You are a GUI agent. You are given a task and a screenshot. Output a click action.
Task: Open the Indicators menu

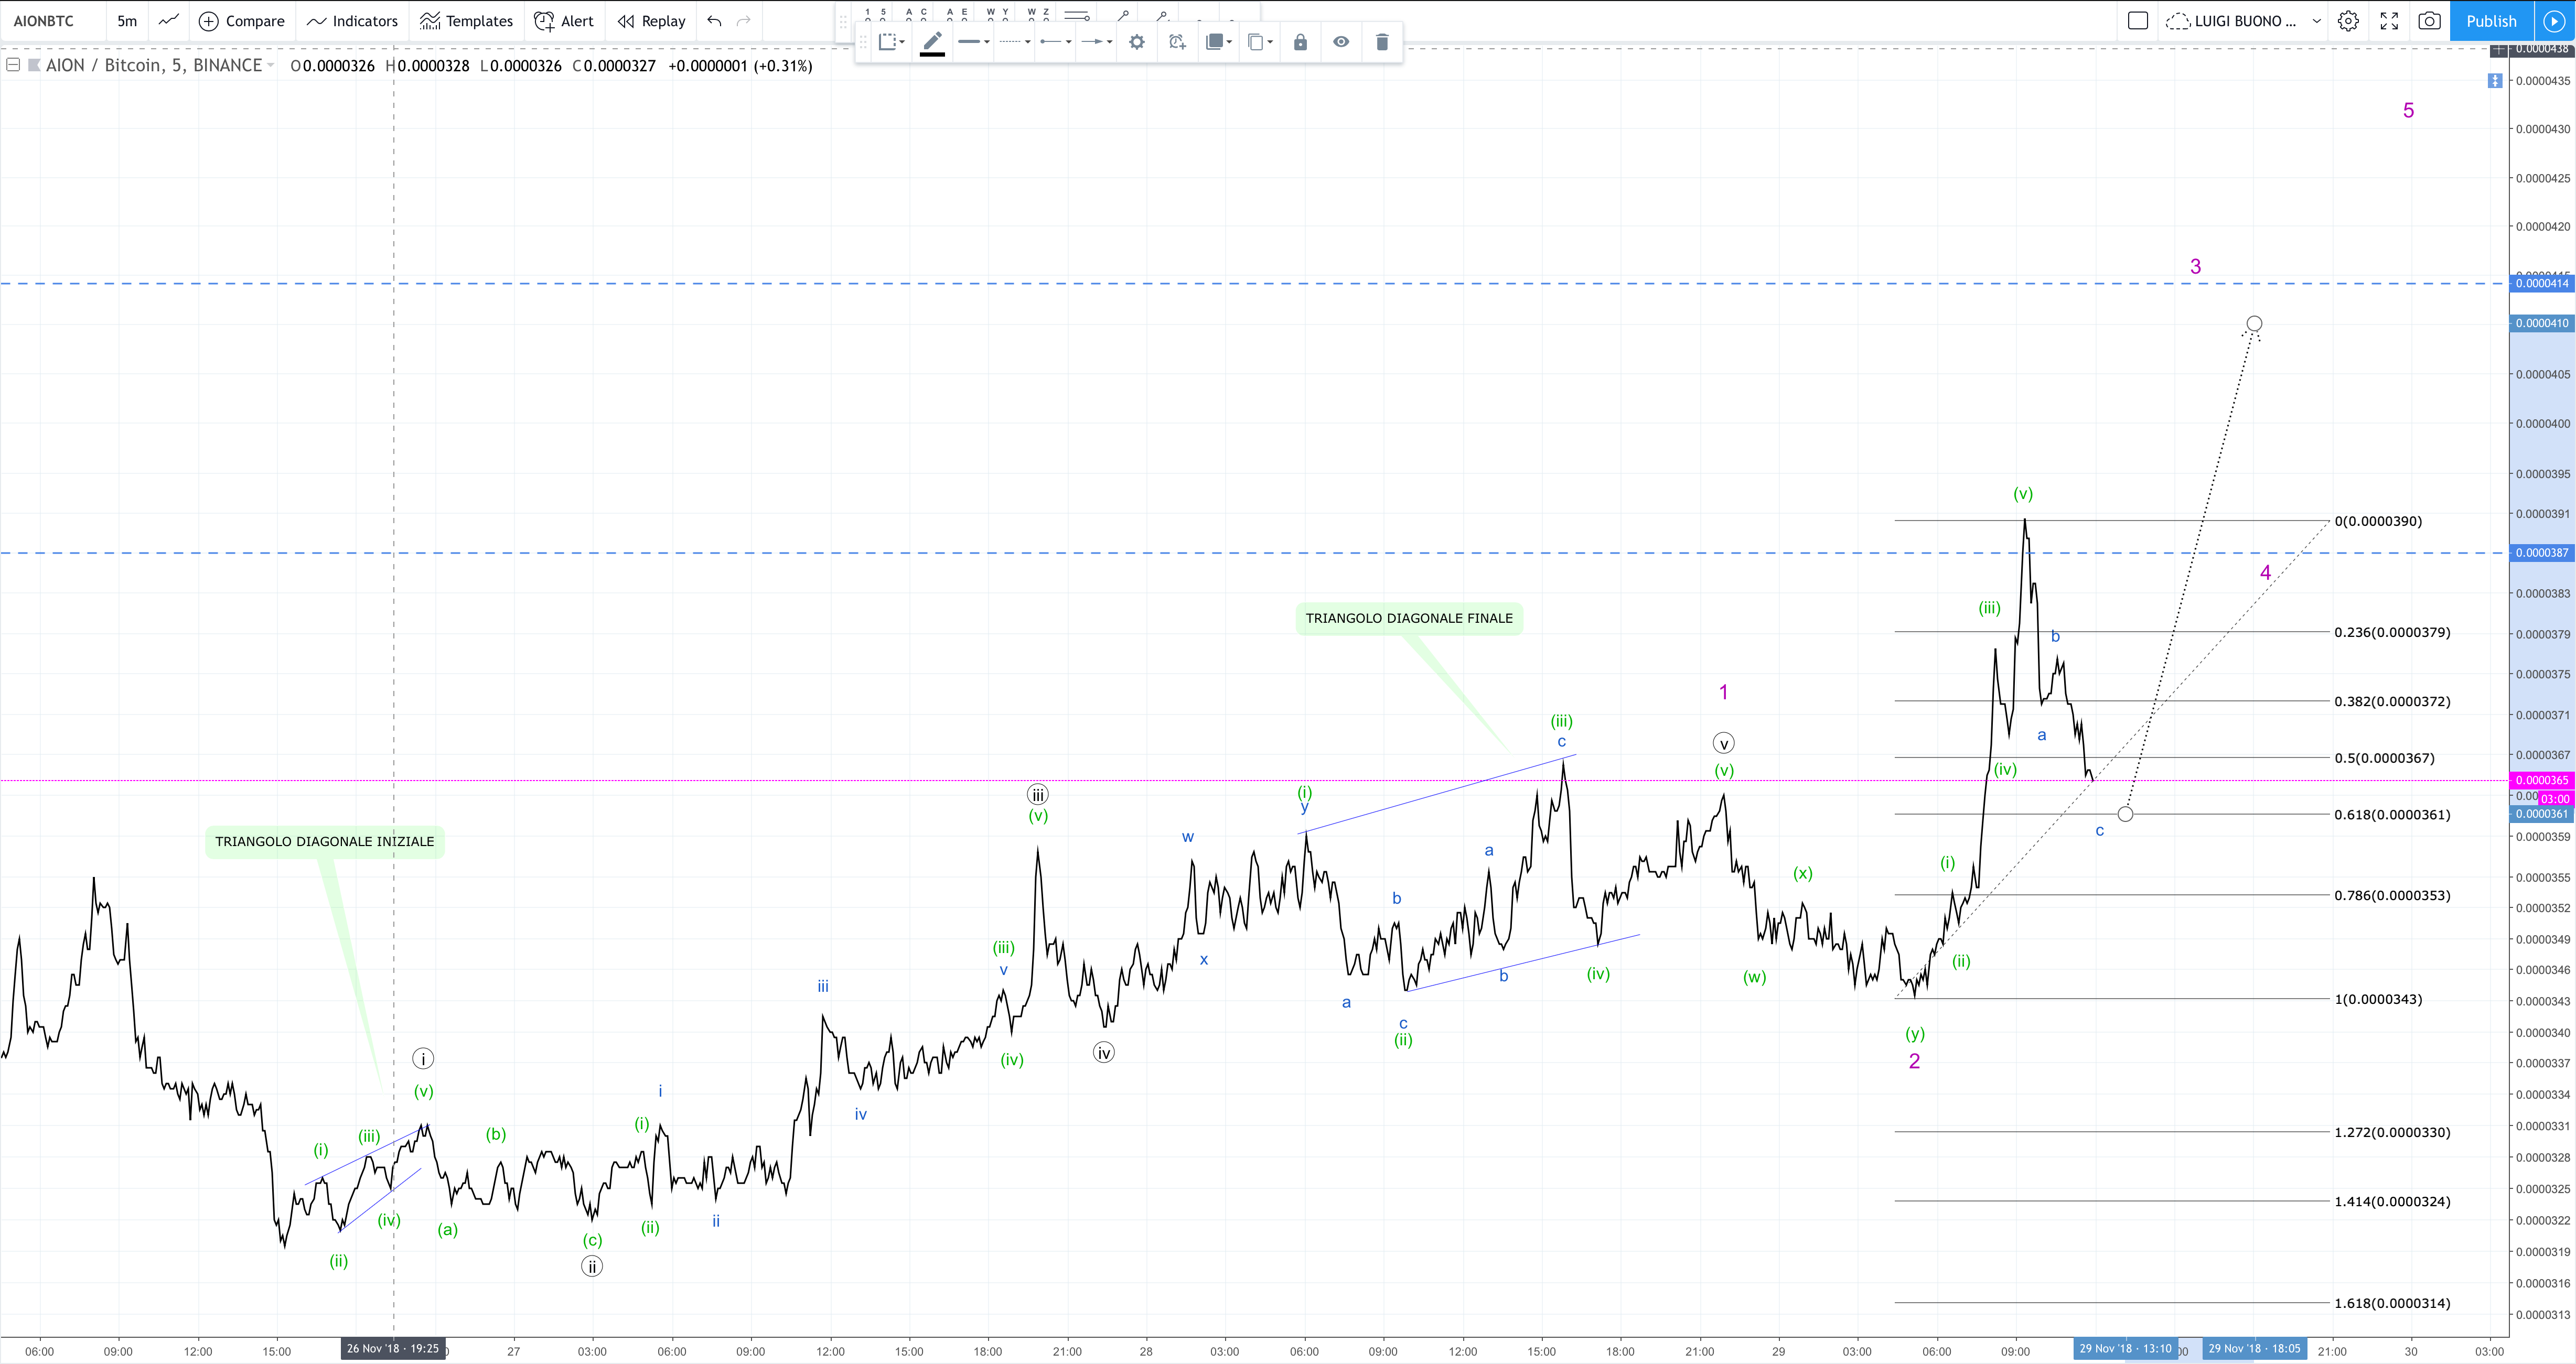tap(352, 21)
